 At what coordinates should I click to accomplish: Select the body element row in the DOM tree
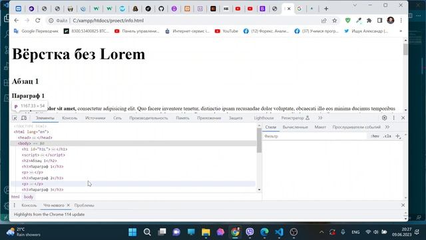[x=133, y=143]
